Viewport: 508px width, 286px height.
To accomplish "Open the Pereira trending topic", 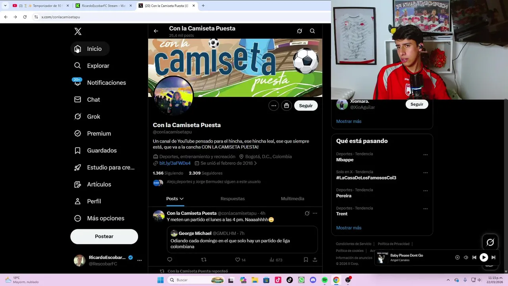I will click(344, 196).
